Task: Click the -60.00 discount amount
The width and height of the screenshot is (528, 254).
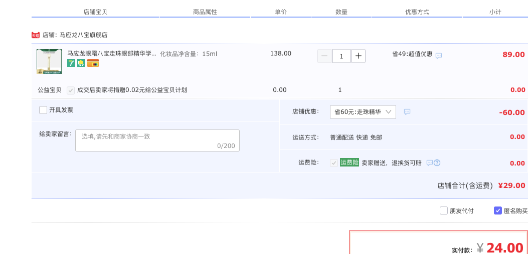Action: [512, 112]
